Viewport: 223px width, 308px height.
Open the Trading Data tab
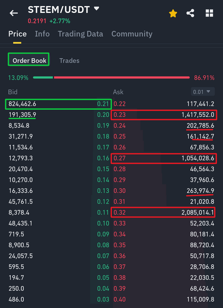(80, 34)
